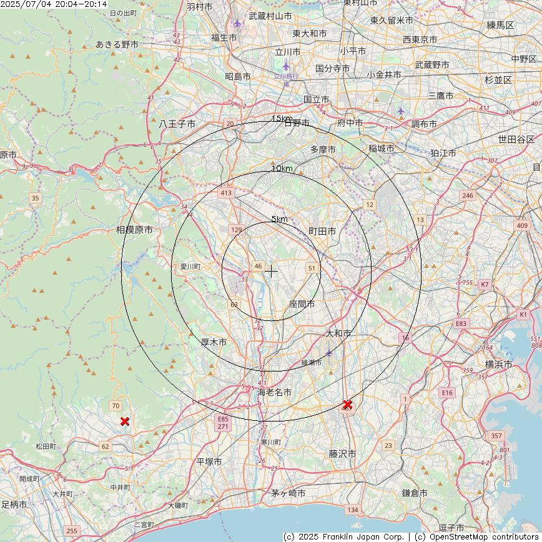Click the E83 expressway shield

(x=461, y=323)
